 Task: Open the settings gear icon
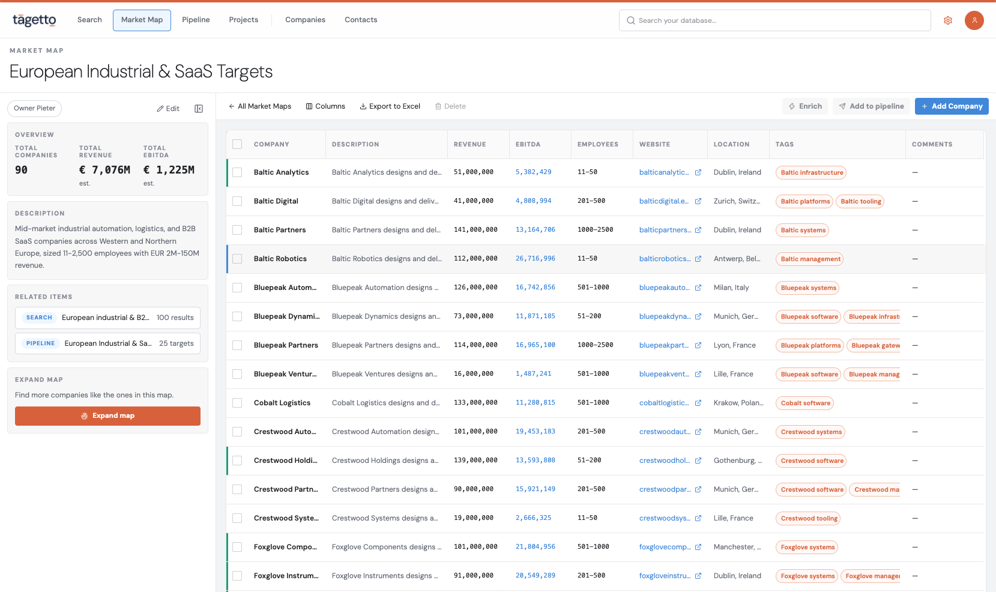point(948,20)
